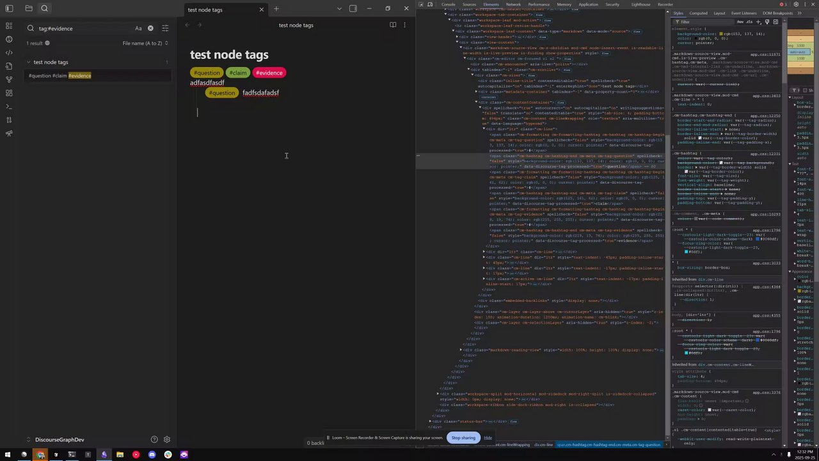
Task: Open search settings sliders icon
Action: pos(165,28)
